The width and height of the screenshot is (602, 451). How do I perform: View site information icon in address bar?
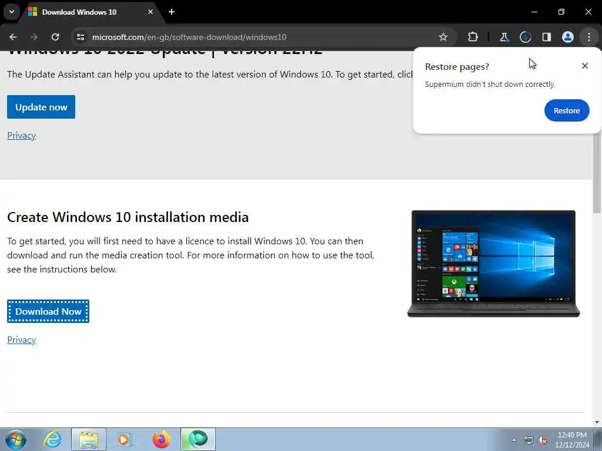point(81,37)
